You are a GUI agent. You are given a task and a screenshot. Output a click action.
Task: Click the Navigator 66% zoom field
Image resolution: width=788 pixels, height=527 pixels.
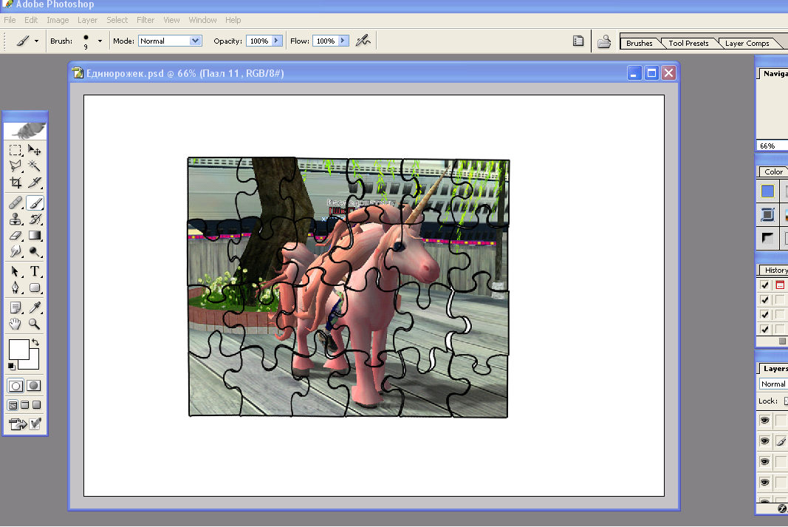pos(772,146)
